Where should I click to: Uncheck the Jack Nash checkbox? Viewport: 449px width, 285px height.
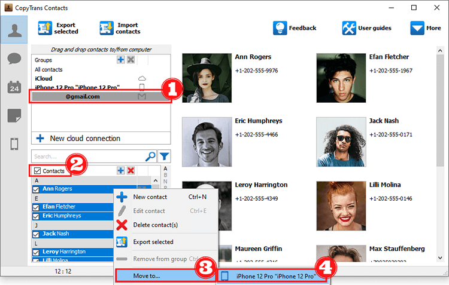pos(35,234)
